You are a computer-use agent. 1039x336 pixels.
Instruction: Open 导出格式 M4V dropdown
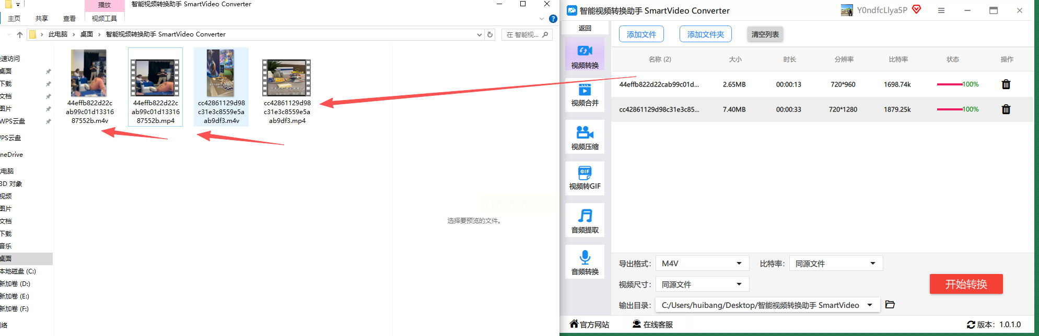pos(702,264)
